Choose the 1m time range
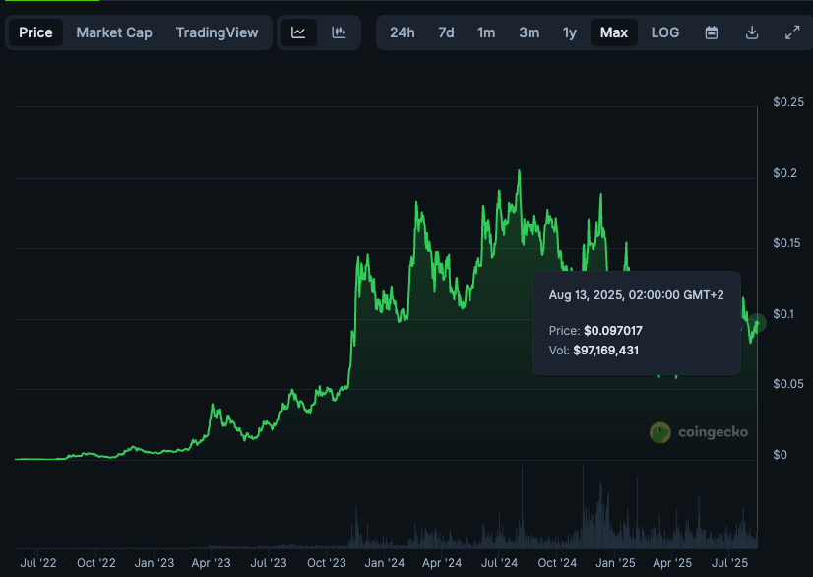This screenshot has width=813, height=577. [x=486, y=32]
